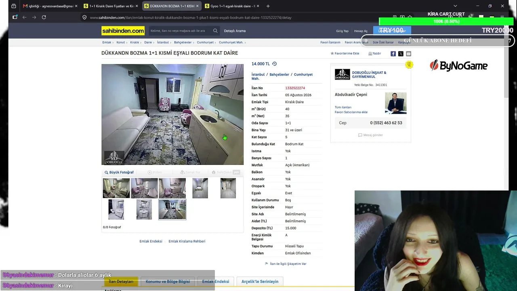The width and height of the screenshot is (517, 291).
Task: Click the Yazdır printer icon
Action: click(370, 54)
